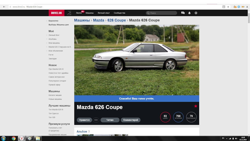Click the Читаю button
Viewport: 250px width, 141px height.
[110, 120]
